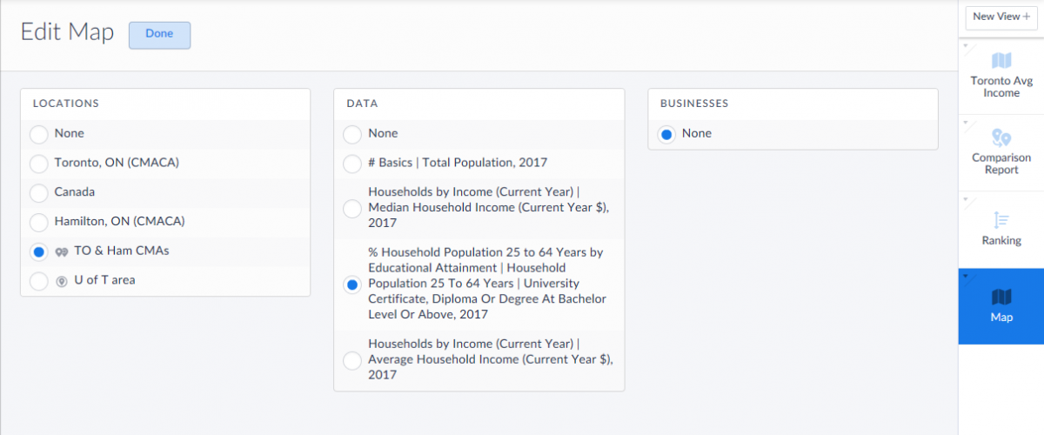Select Toronto, ON (CMACA) location
This screenshot has width=1044, height=435.
click(39, 163)
